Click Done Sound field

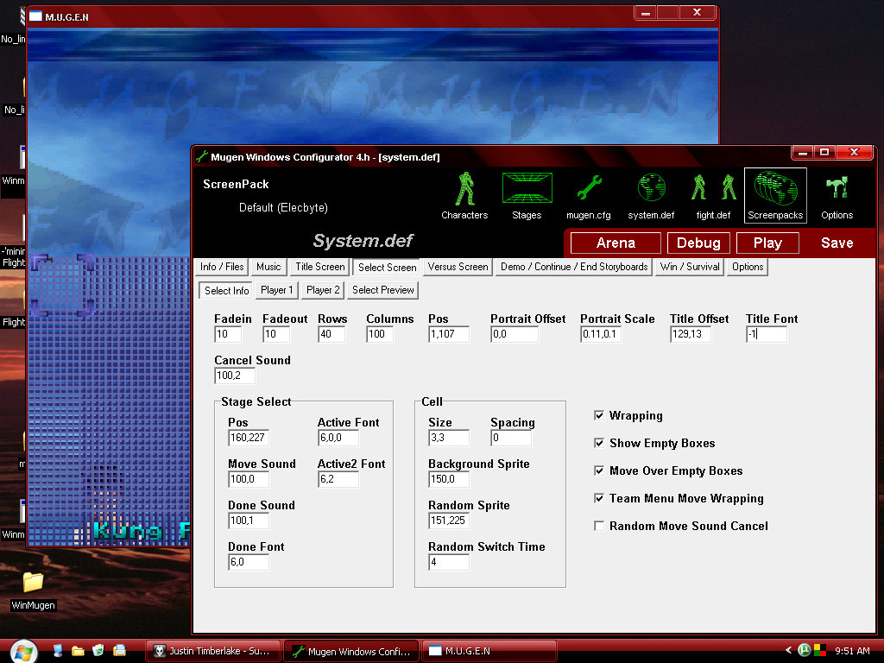point(249,521)
